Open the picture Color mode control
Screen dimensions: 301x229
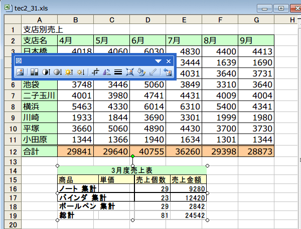click(x=33, y=72)
